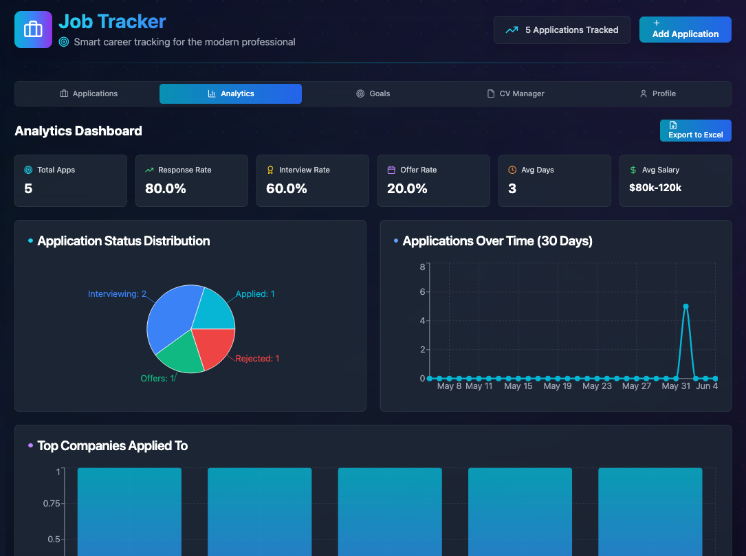Screen dimensions: 746x556
Task: Click the red Rejected pie slice
Action: (x=215, y=346)
